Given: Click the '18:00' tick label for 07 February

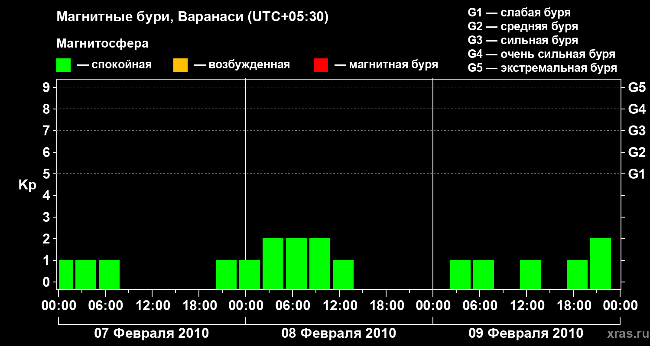Looking at the screenshot, I should tap(199, 305).
